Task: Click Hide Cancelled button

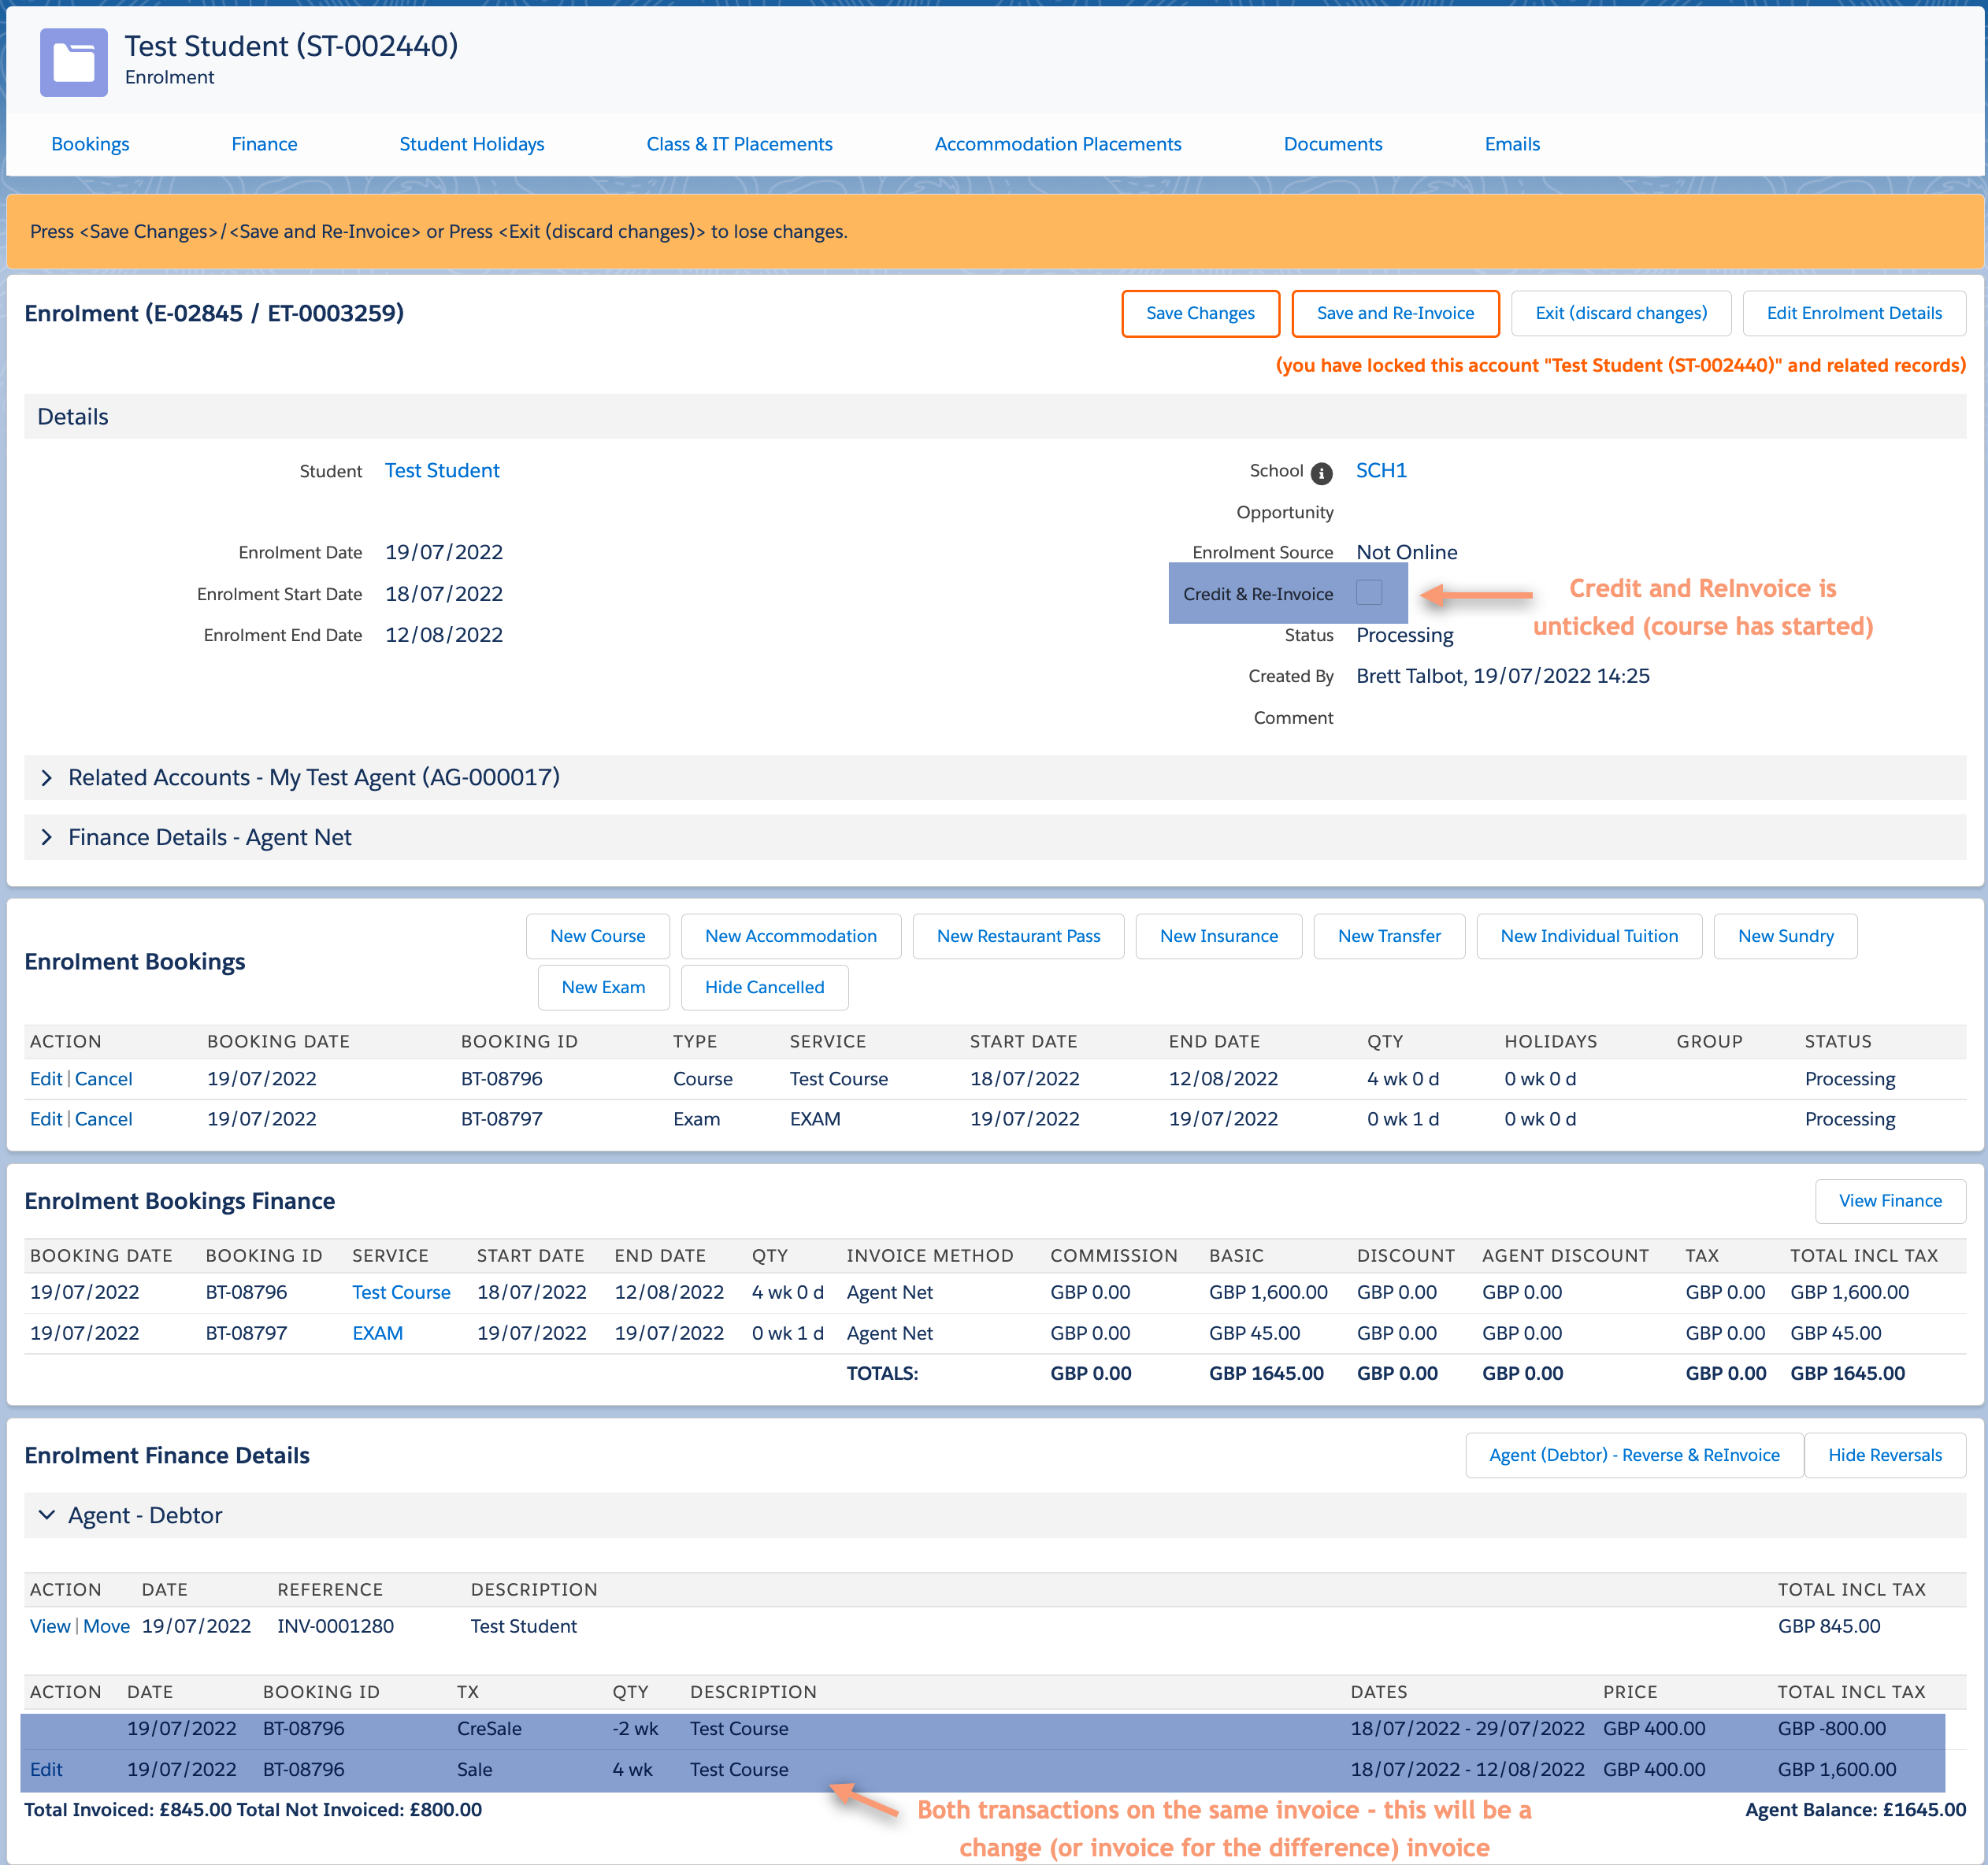Action: pos(764,987)
